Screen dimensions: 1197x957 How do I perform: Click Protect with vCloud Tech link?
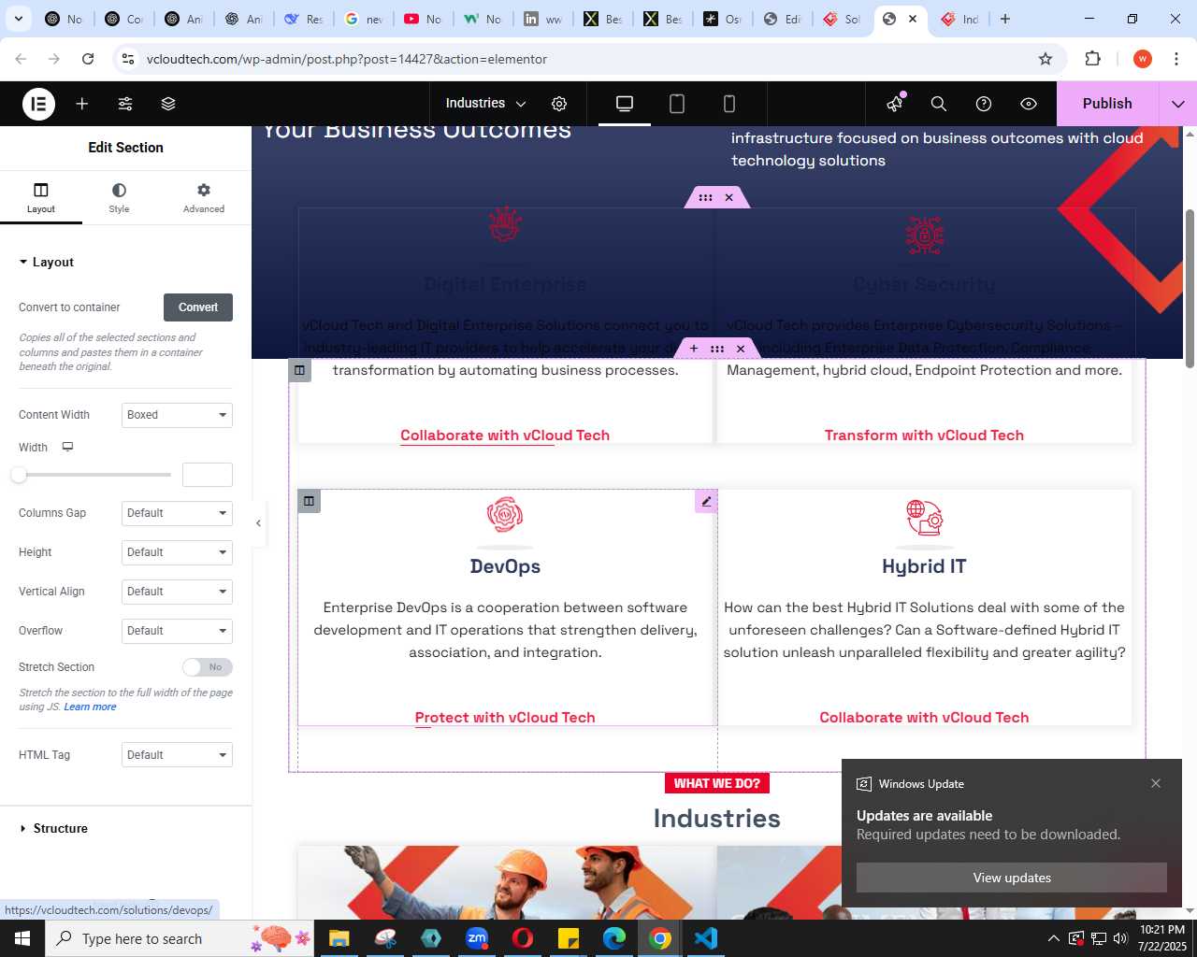505,718
